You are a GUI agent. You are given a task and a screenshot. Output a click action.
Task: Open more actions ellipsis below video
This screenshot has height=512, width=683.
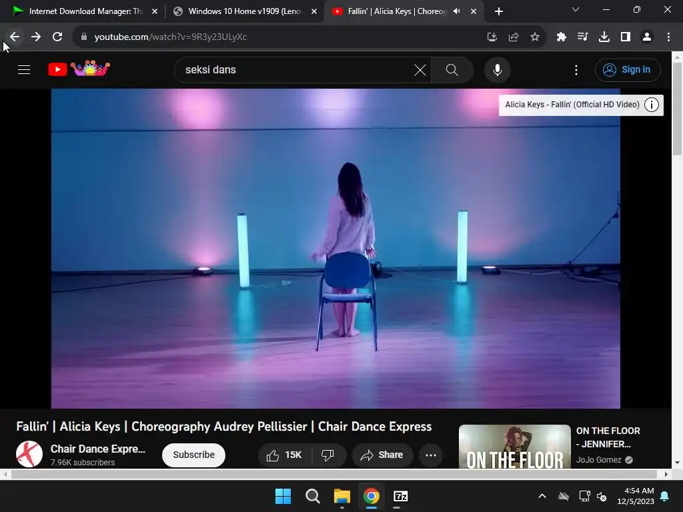tap(431, 455)
